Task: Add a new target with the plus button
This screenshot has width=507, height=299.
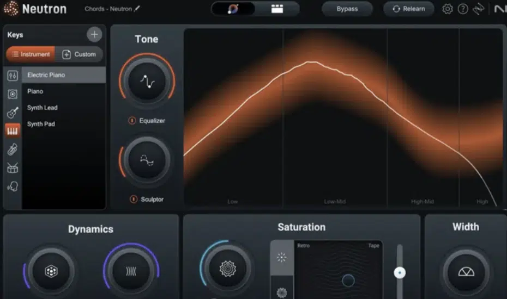Action: [x=94, y=34]
